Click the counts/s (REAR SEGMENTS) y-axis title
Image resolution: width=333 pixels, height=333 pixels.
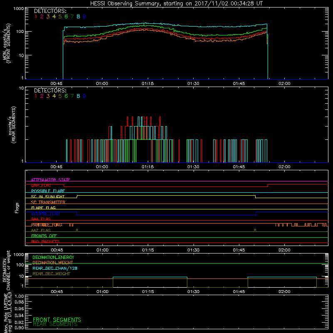12,125
